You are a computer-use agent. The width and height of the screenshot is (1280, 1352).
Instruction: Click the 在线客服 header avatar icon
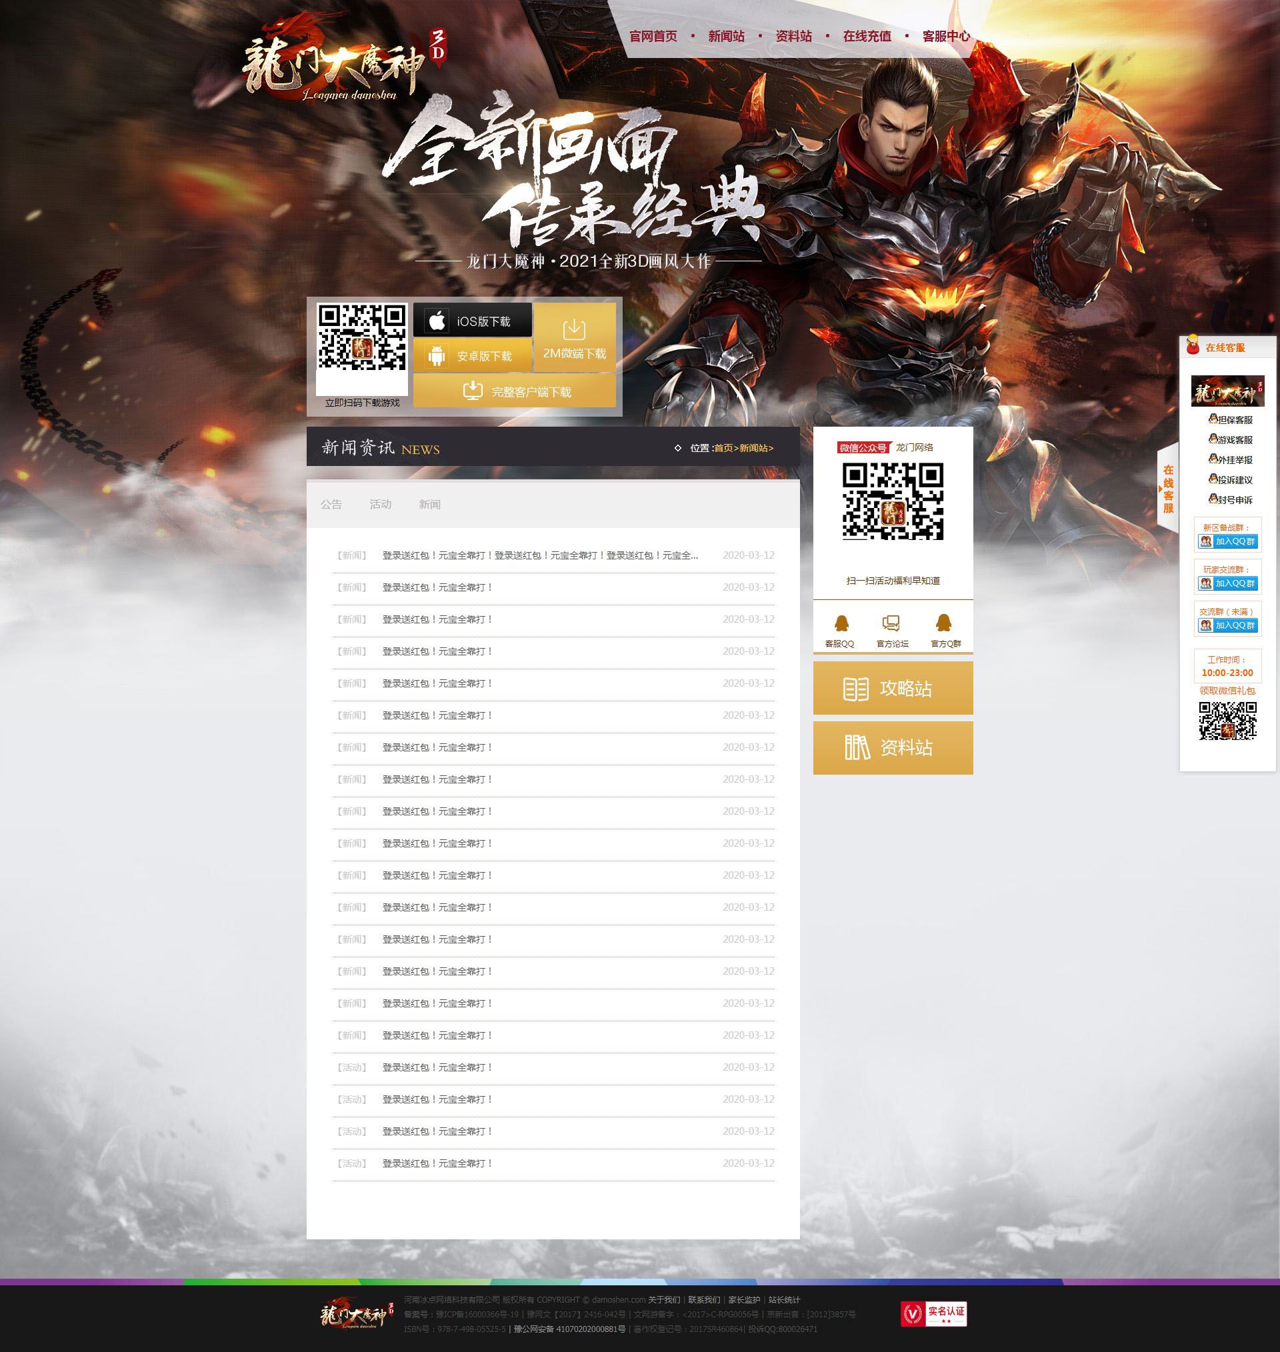1192,345
